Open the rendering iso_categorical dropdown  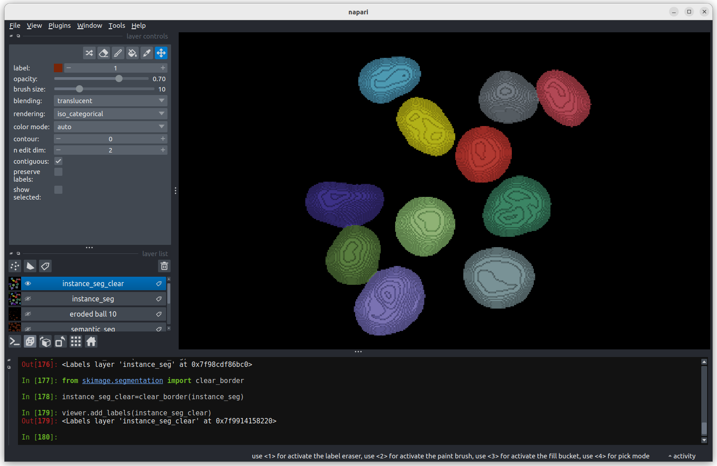(x=110, y=114)
